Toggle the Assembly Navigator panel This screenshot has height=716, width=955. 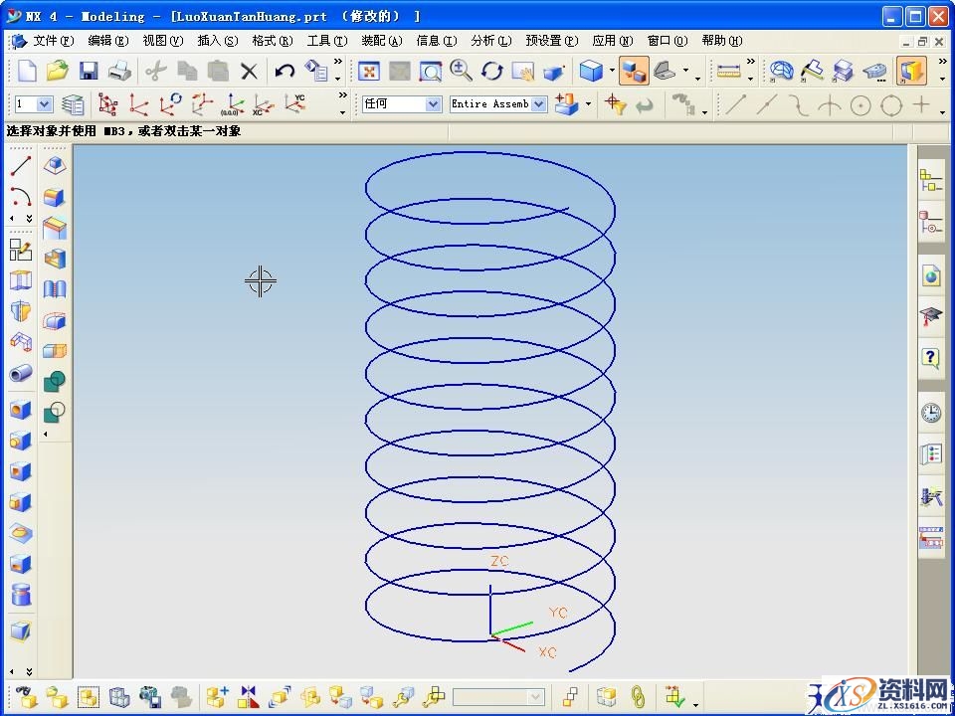[x=931, y=180]
